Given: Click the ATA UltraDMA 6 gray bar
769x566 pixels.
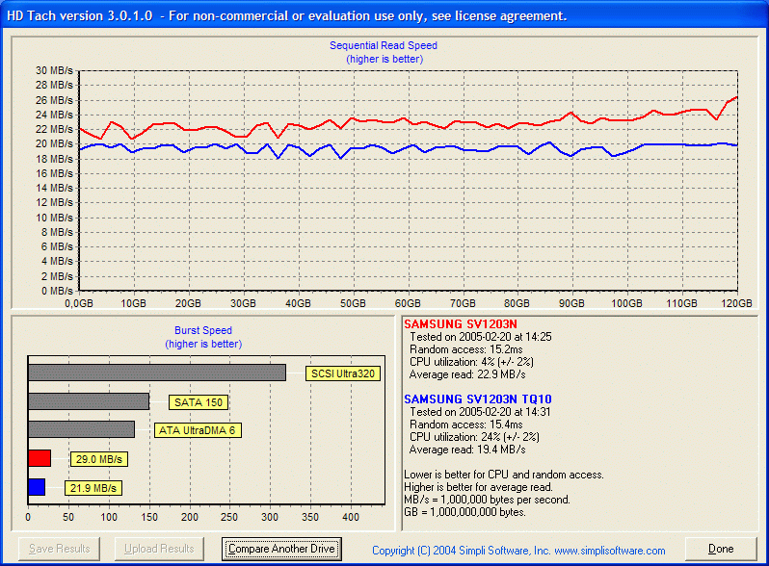Looking at the screenshot, I should click(x=81, y=429).
